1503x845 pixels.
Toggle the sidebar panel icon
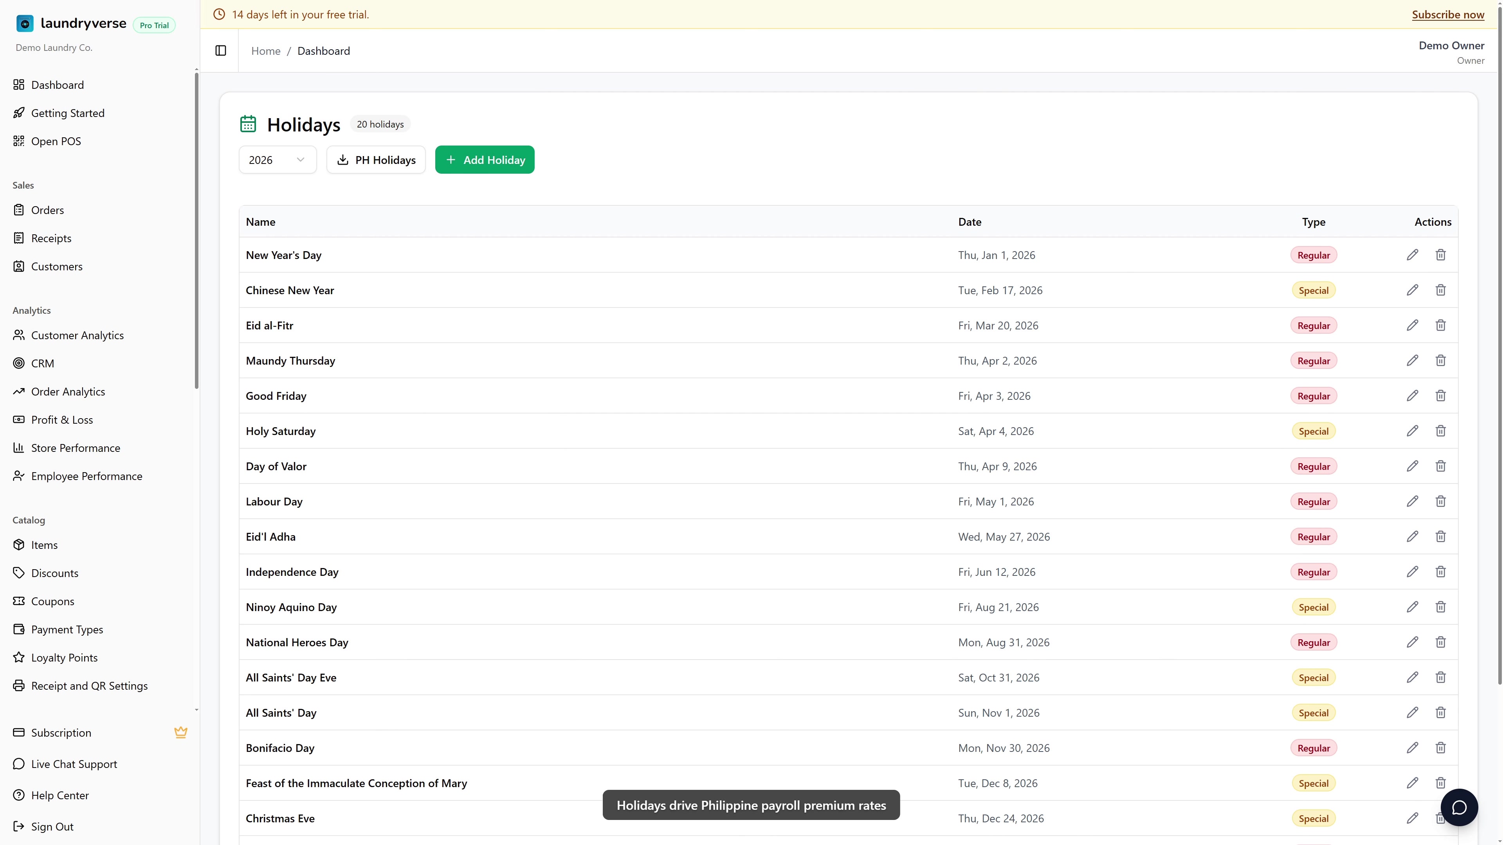220,51
